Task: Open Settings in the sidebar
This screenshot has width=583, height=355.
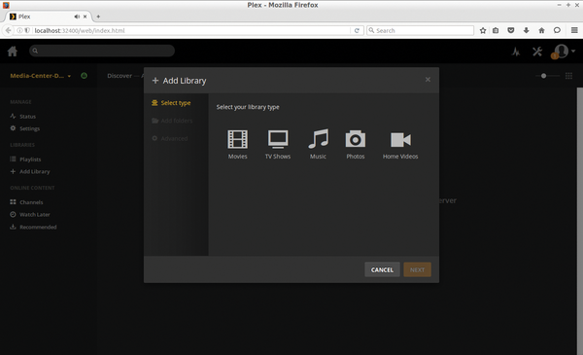Action: click(x=25, y=128)
